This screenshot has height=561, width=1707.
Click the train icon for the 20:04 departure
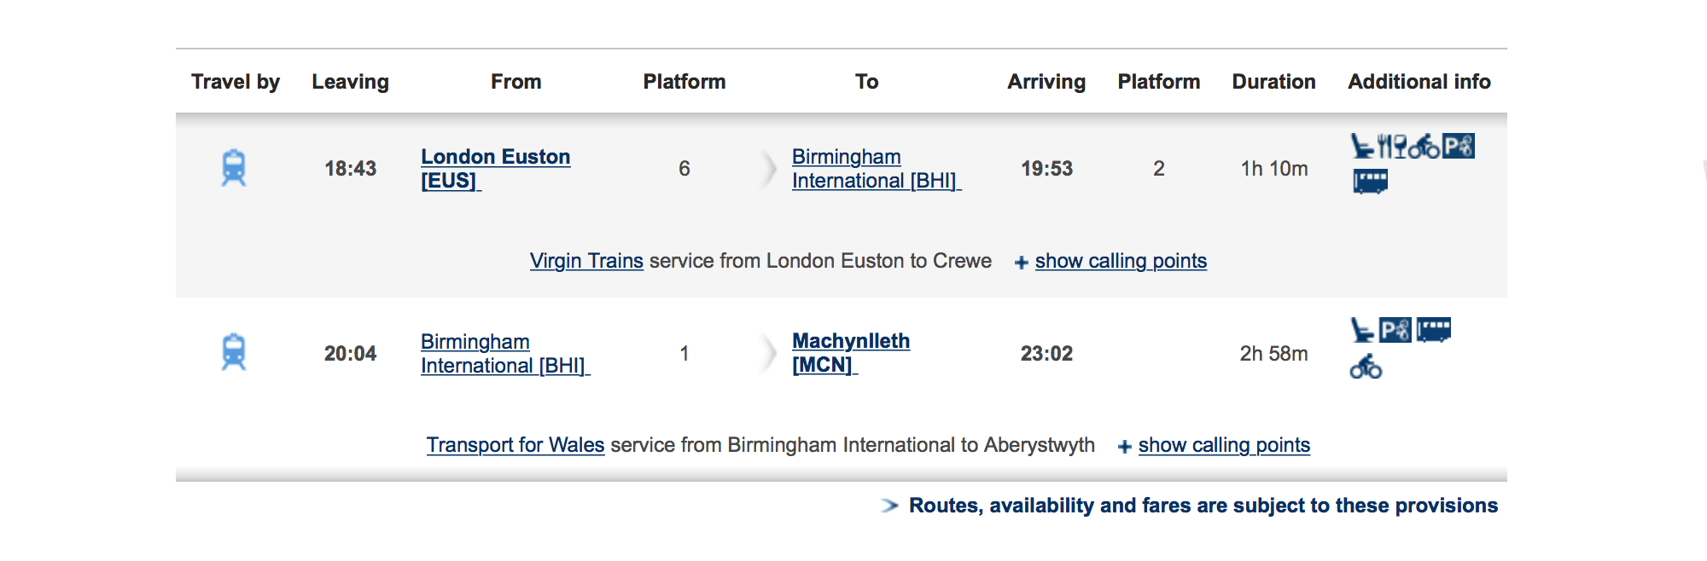[x=234, y=352]
